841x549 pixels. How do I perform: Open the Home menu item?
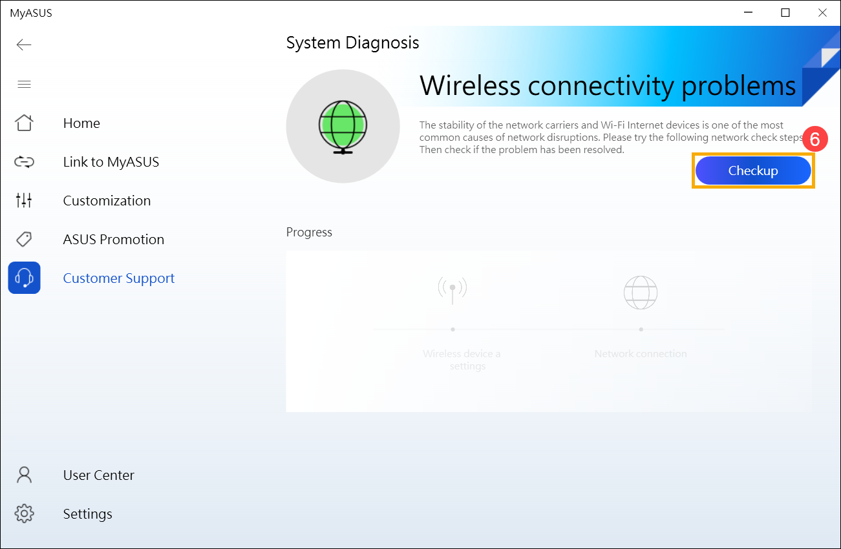81,123
